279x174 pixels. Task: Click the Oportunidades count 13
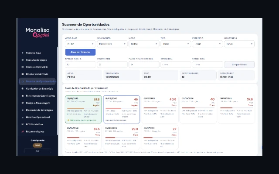pos(183,77)
